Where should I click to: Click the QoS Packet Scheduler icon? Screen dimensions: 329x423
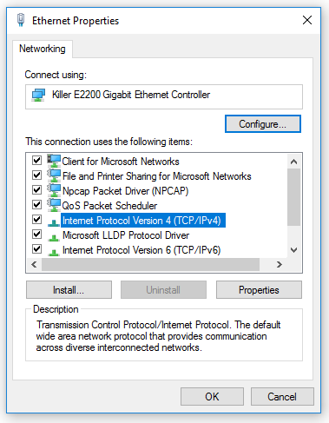[x=54, y=205]
